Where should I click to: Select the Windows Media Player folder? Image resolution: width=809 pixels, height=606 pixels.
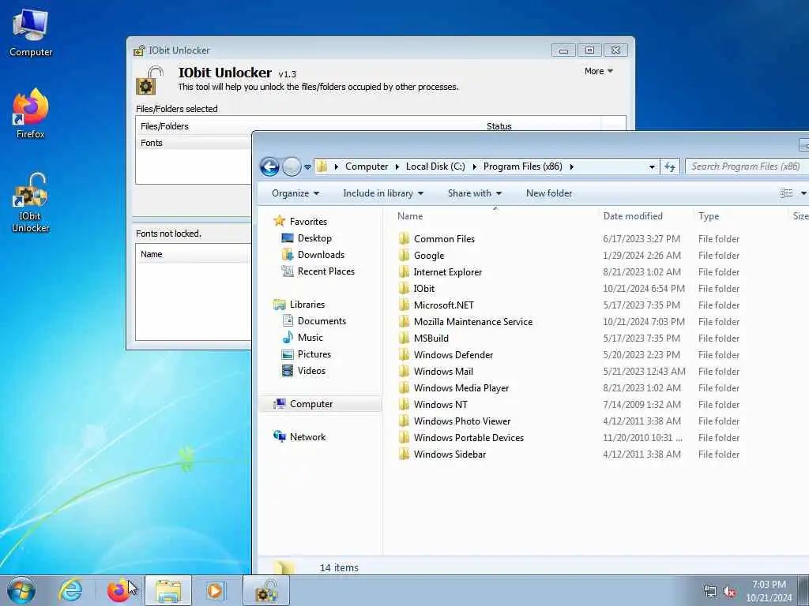(x=461, y=387)
